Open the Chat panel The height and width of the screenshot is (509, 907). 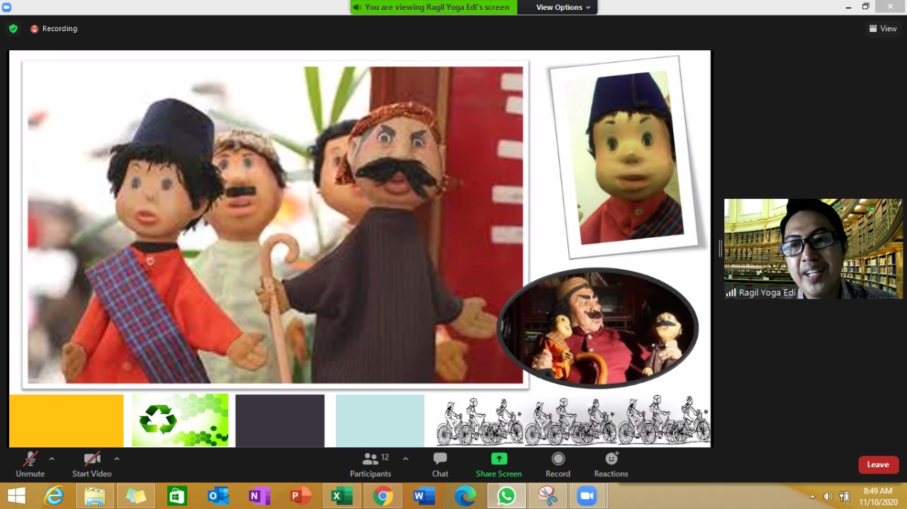tap(440, 464)
